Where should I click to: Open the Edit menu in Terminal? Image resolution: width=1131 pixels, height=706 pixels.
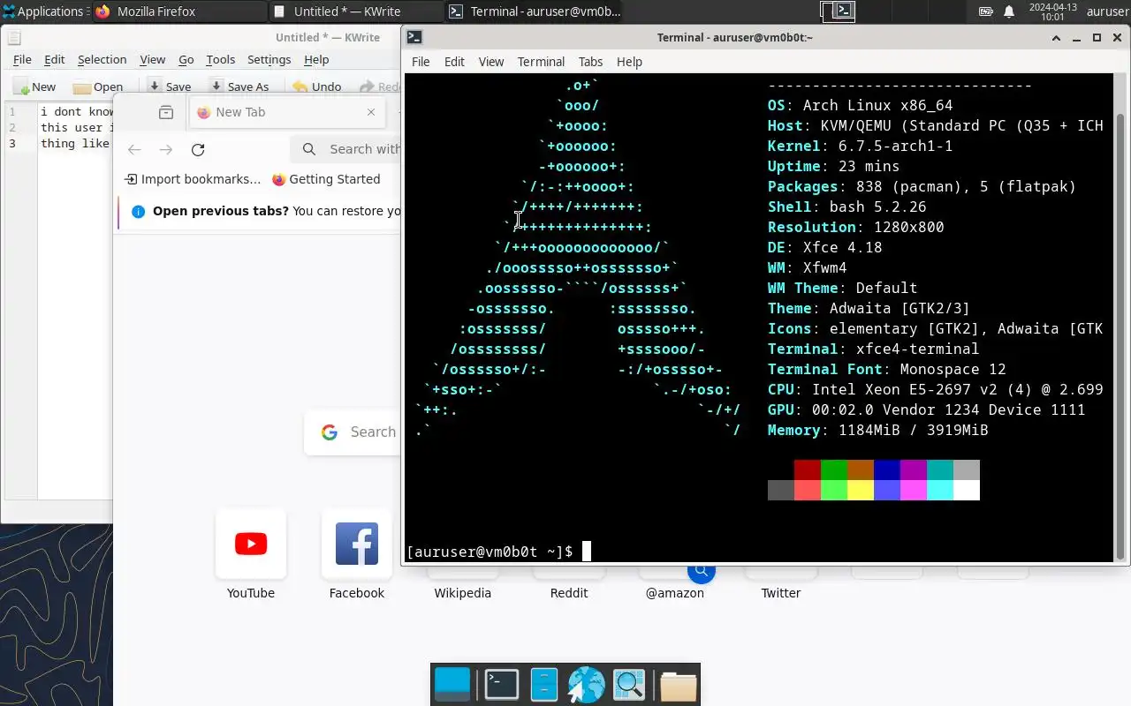(x=454, y=62)
